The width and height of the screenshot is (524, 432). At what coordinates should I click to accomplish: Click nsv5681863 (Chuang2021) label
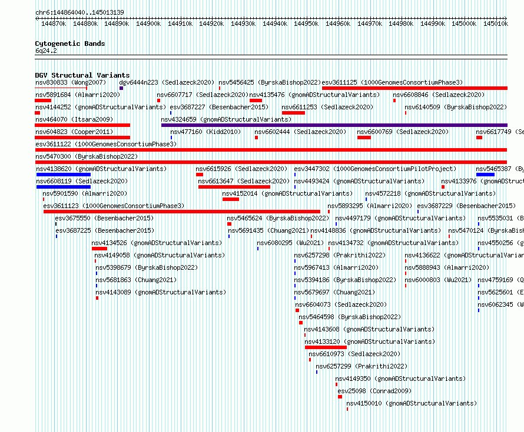[136, 280]
